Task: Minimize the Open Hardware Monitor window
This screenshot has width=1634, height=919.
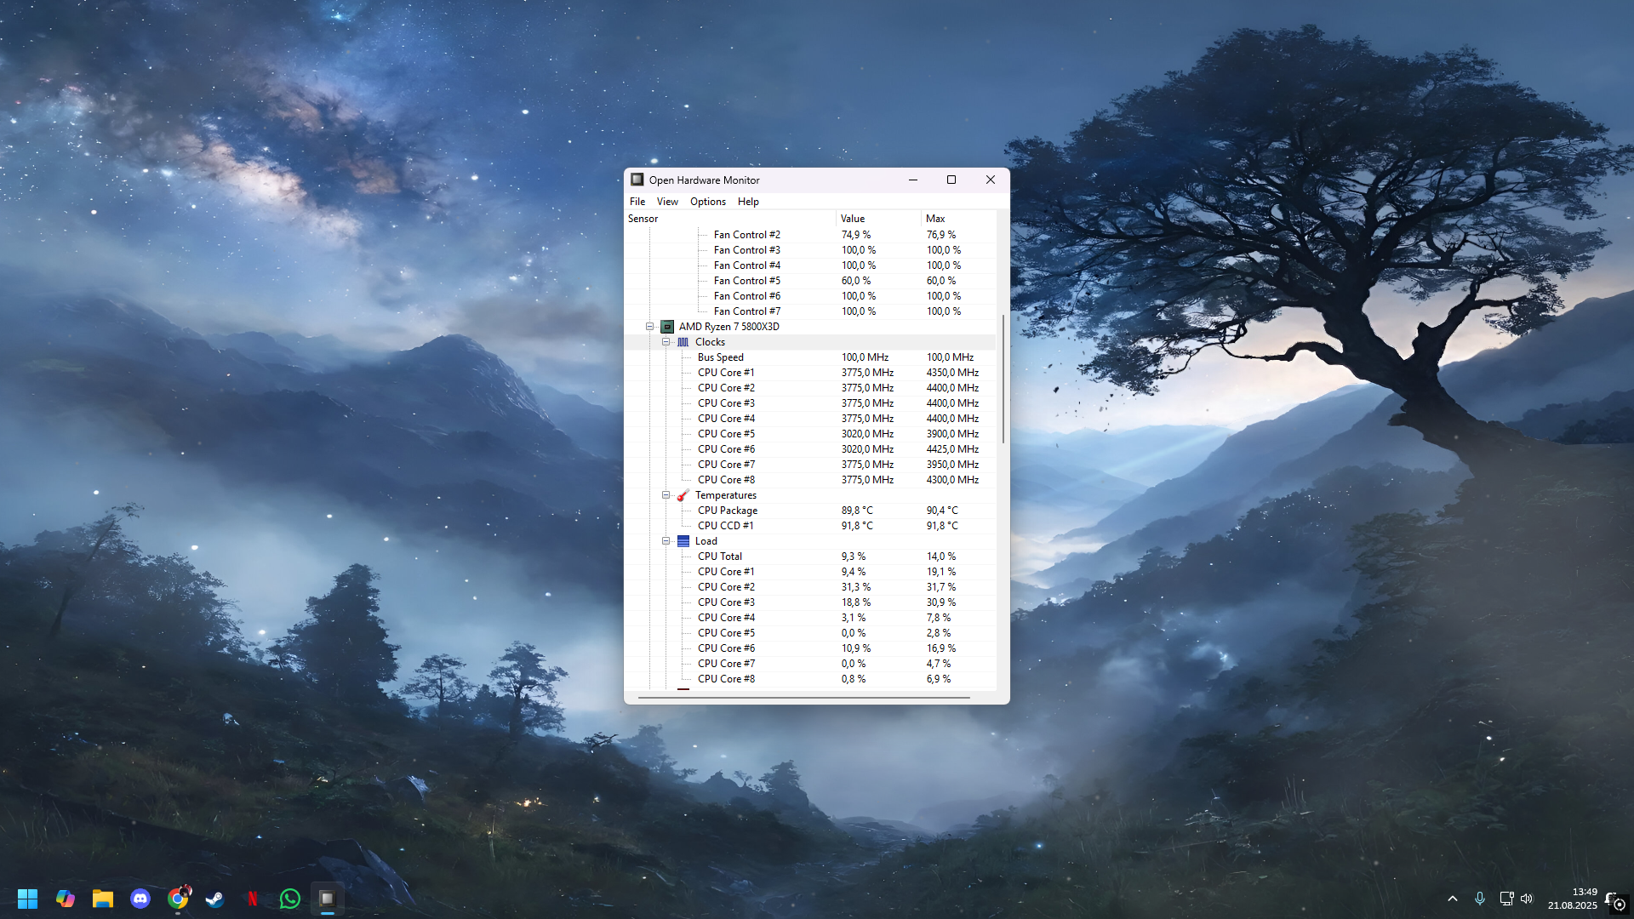Action: [913, 180]
